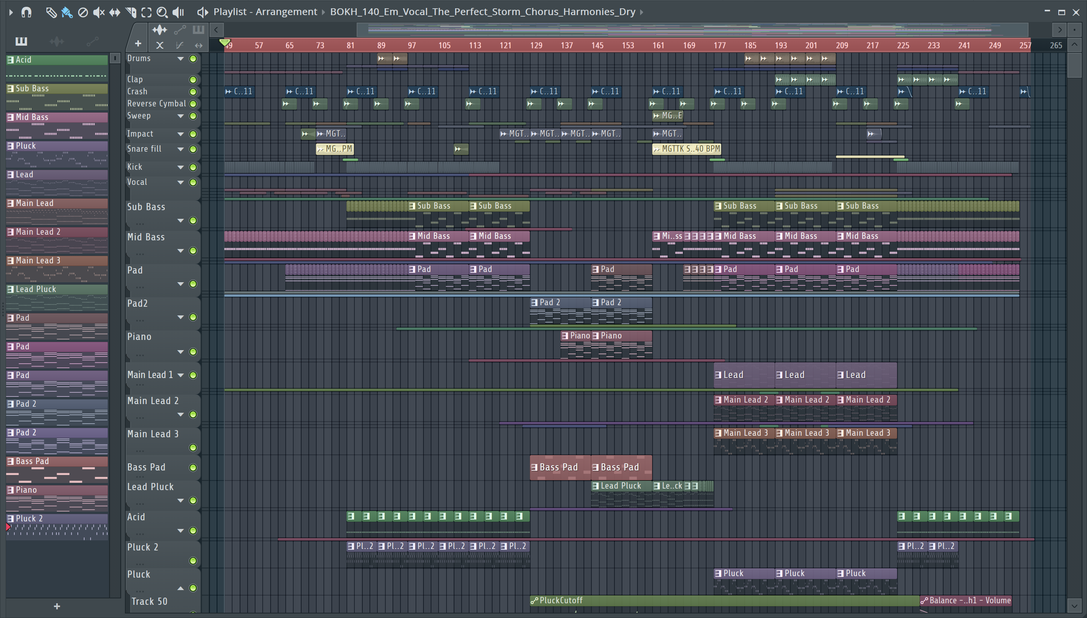
Task: Click the green playhead marker
Action: pyautogui.click(x=225, y=43)
